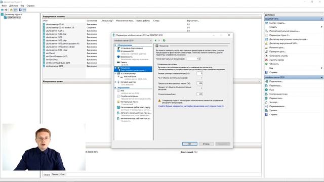Image resolution: width=324 pixels, height=182 pixels.
Task: Collapse DESKTOP-W10 actions section
Action: [322, 19]
